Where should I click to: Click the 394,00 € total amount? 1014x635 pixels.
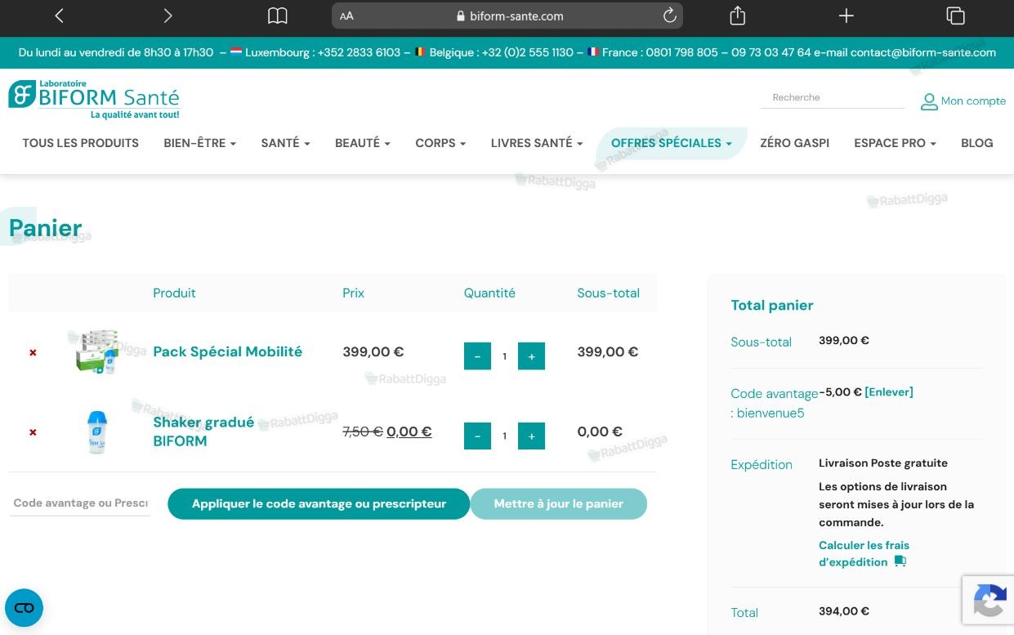coord(844,611)
